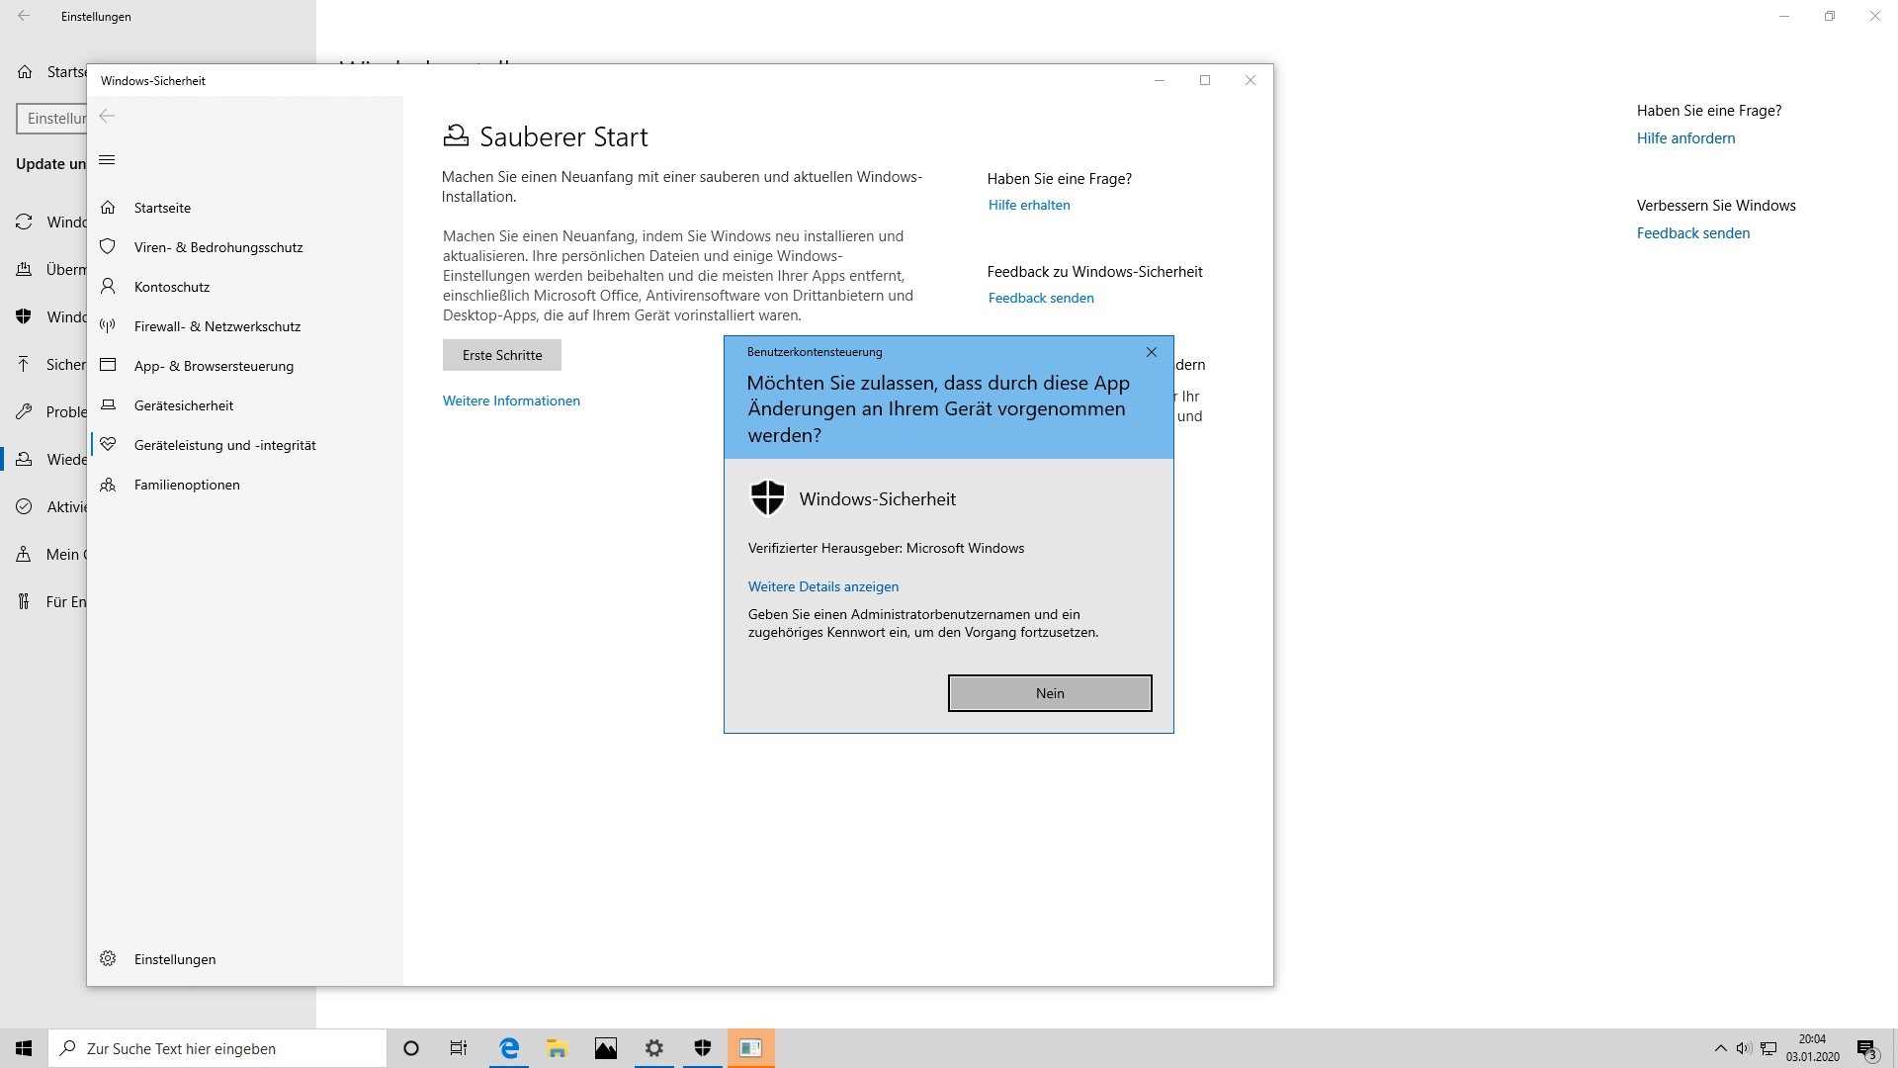The image size is (1898, 1068).
Task: Open Task View from the taskbar
Action: 459,1048
